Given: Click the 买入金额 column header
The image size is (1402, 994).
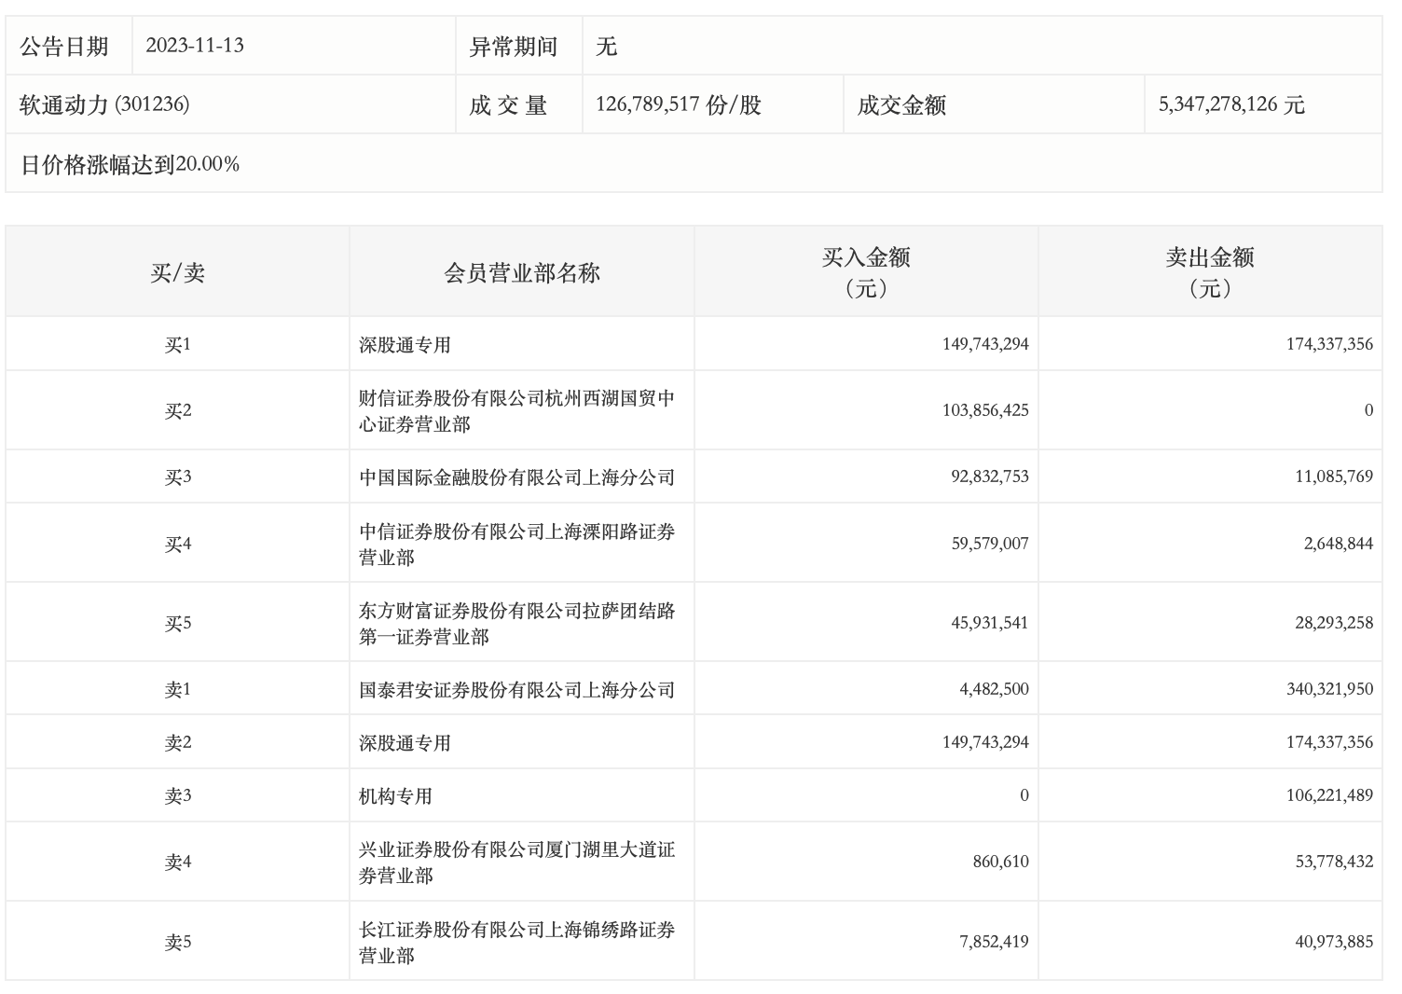Looking at the screenshot, I should [865, 272].
